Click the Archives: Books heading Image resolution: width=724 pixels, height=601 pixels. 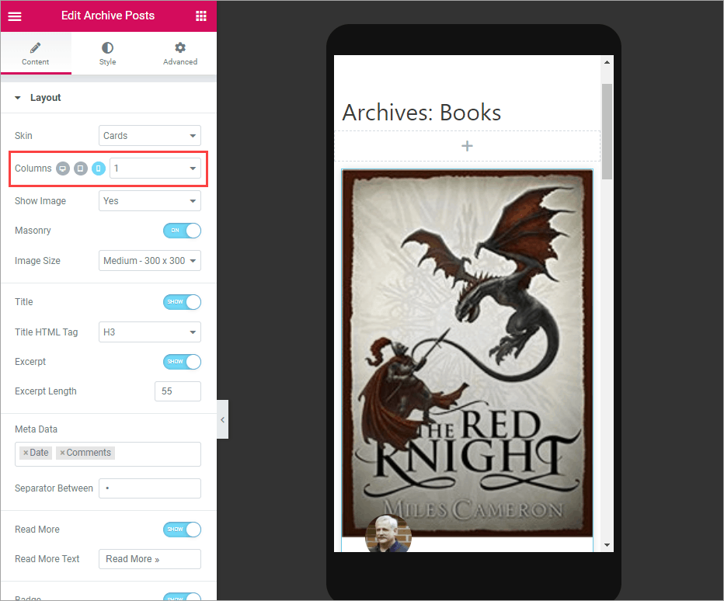click(422, 112)
